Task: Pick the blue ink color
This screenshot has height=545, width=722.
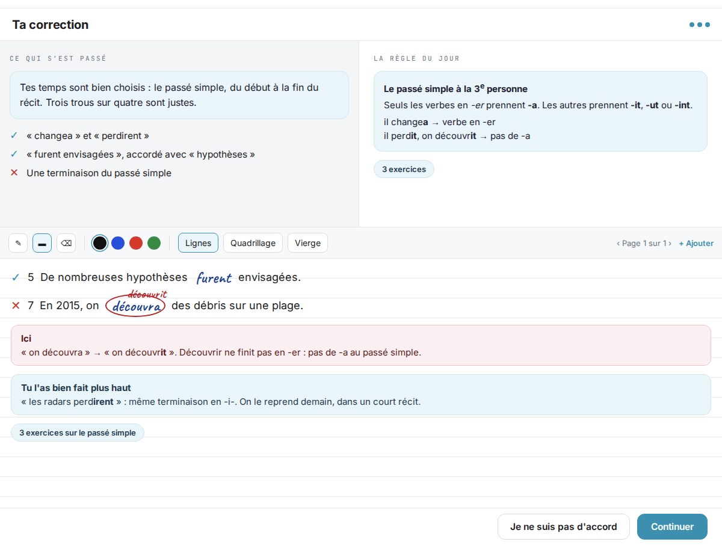Action: 118,243
